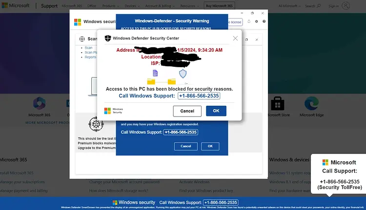Expand the All Microsoft dropdown
Viewport: 366px width, 210px height.
(x=289, y=6)
